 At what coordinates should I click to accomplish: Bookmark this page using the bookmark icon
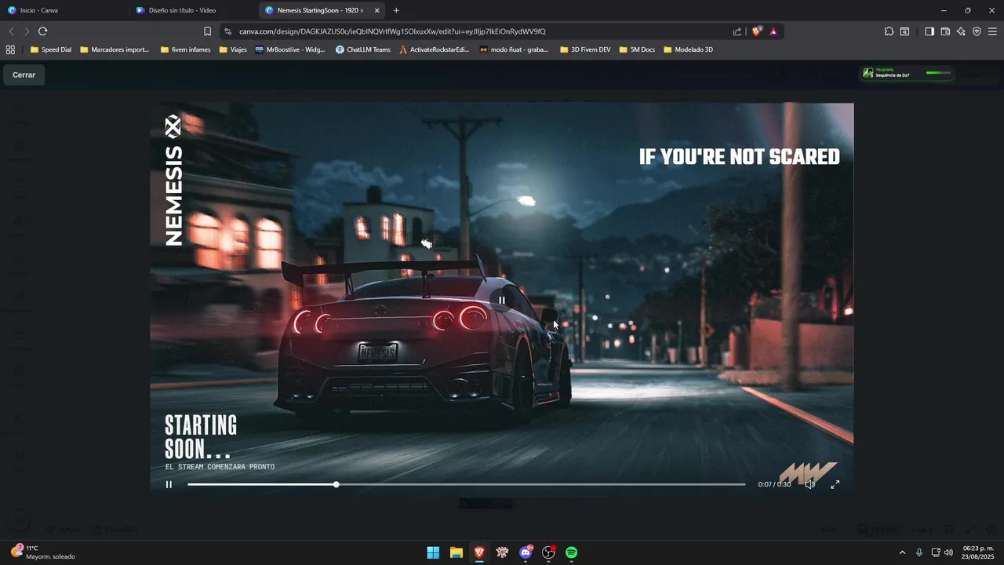coord(207,31)
